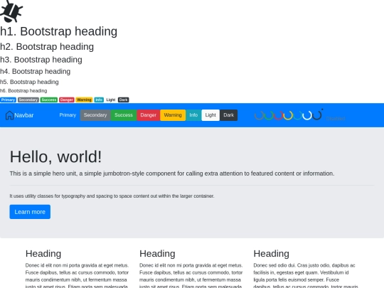Click the Learn more button

pyautogui.click(x=30, y=212)
